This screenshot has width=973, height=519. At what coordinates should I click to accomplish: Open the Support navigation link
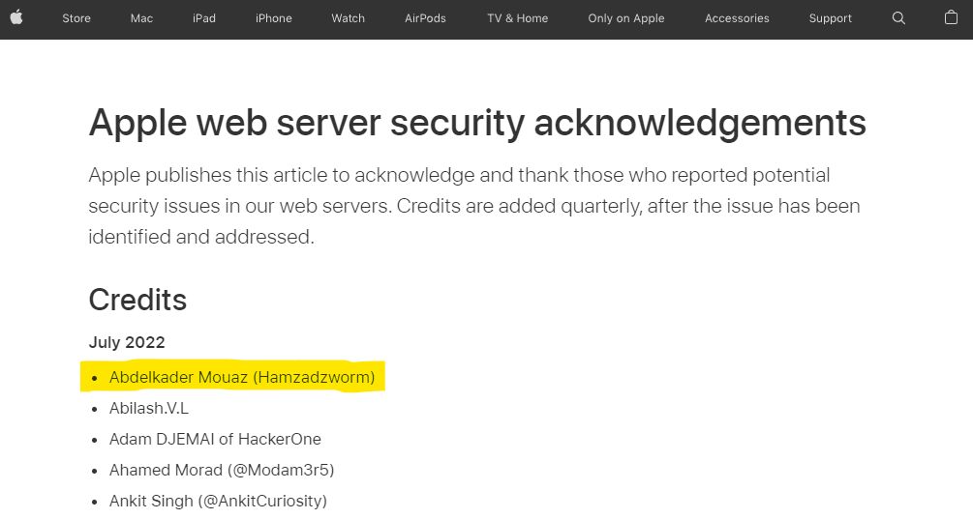(x=831, y=18)
